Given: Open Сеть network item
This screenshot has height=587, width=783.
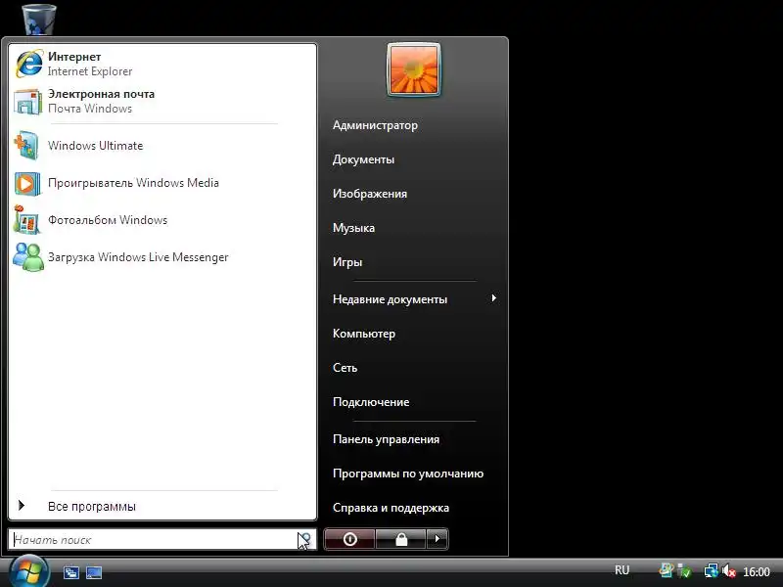Looking at the screenshot, I should (345, 368).
